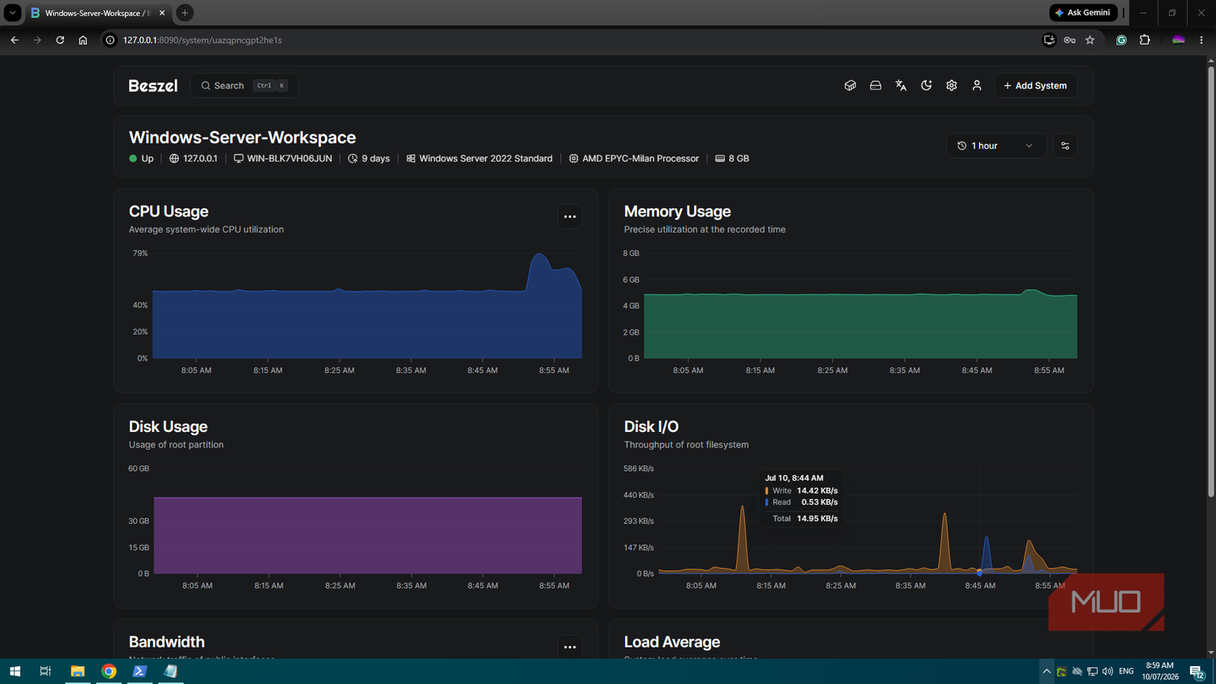Click the Read 0.53 KB/s tooltip value
Screen dimensions: 1216x684
click(820, 502)
